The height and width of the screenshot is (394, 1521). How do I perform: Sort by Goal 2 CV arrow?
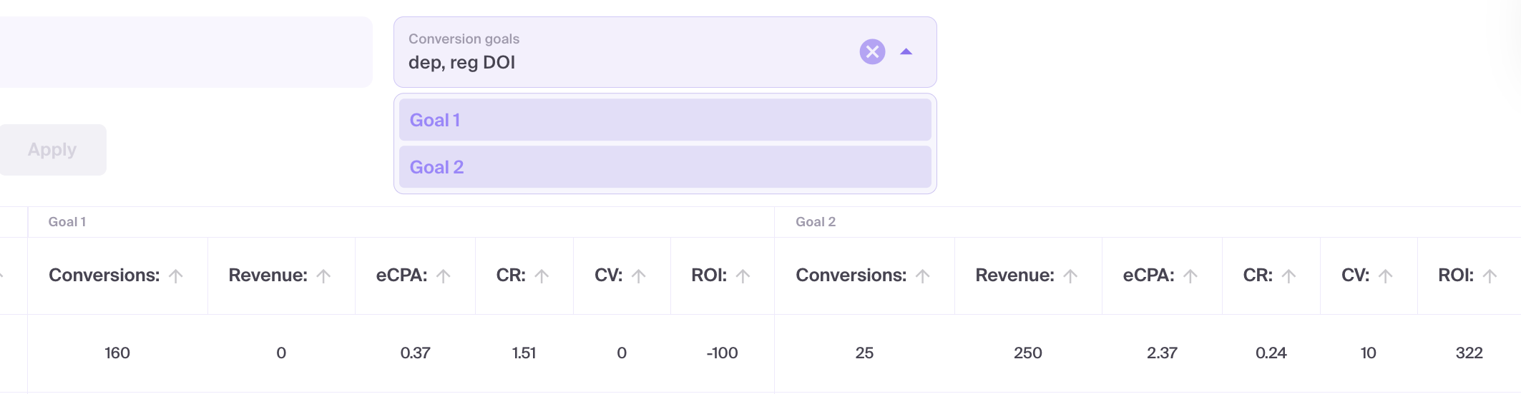[1386, 276]
